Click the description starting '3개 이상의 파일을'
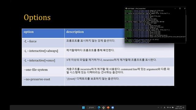This screenshot has width=196, height=110. (x=111, y=60)
